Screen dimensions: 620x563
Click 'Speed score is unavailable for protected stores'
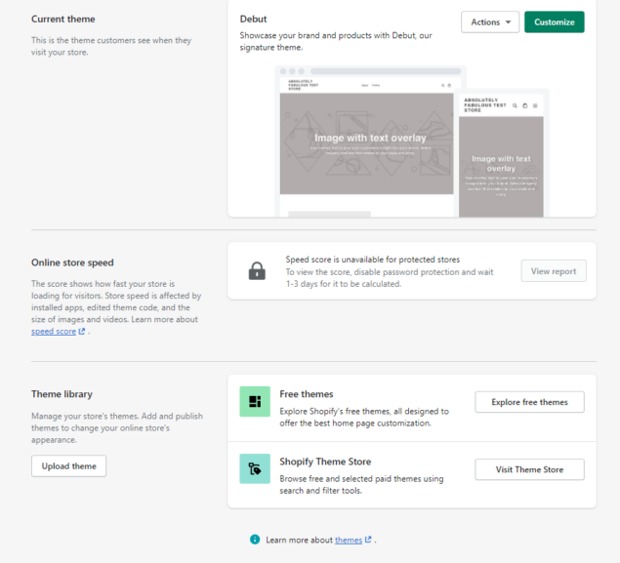[x=373, y=260]
